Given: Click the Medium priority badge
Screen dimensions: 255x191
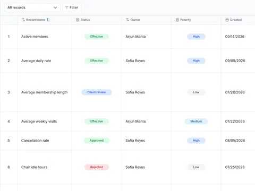Looking at the screenshot, I should [x=196, y=121].
